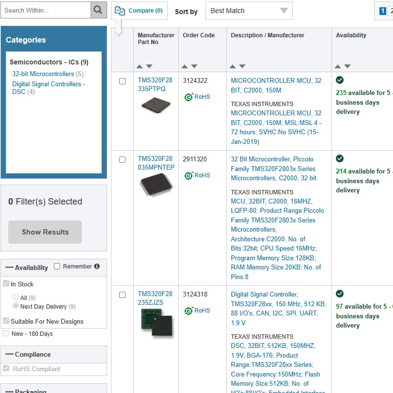Click the Show Results button
393x393 pixels.
pos(45,232)
